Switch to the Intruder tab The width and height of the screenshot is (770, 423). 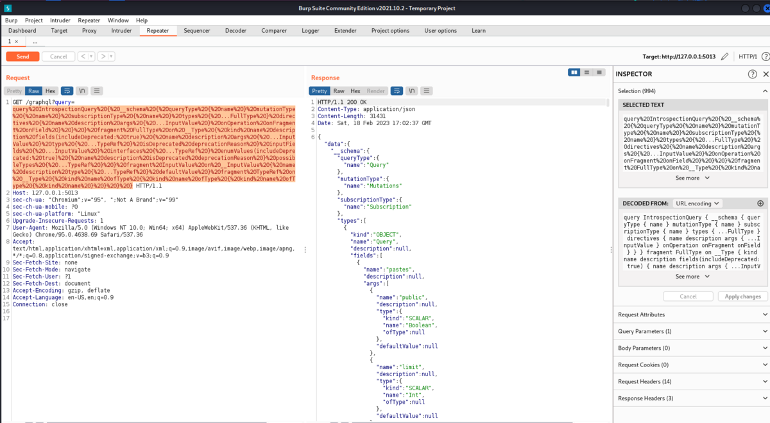click(121, 30)
